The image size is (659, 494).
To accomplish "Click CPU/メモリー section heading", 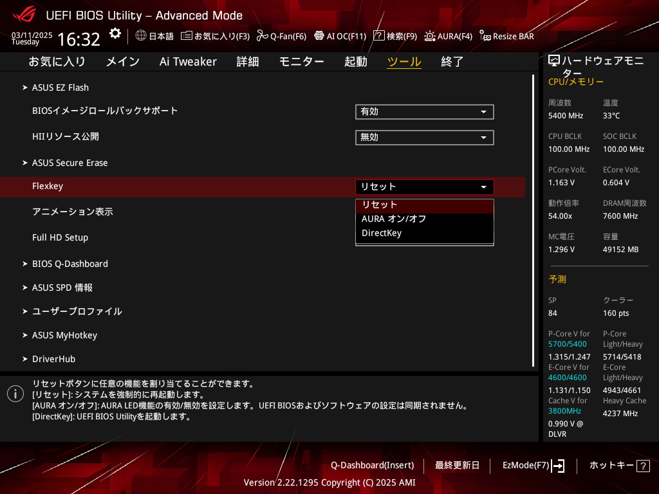I will (576, 82).
